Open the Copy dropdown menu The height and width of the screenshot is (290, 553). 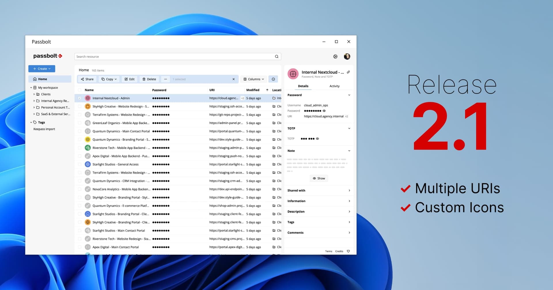pyautogui.click(x=109, y=79)
